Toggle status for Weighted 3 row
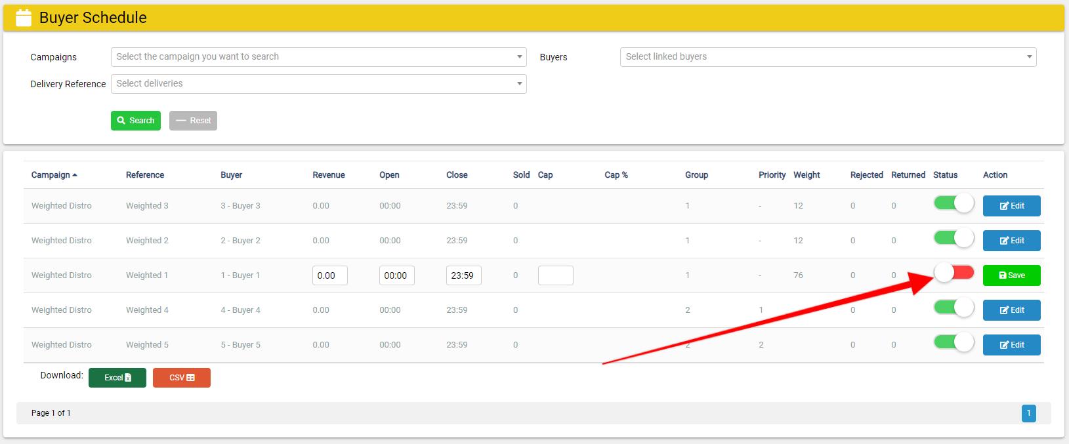1069x444 pixels. tap(954, 203)
